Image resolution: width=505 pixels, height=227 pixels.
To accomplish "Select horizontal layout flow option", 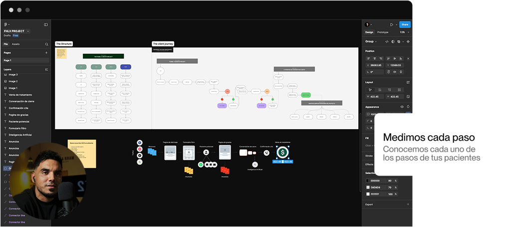I will [x=389, y=90].
